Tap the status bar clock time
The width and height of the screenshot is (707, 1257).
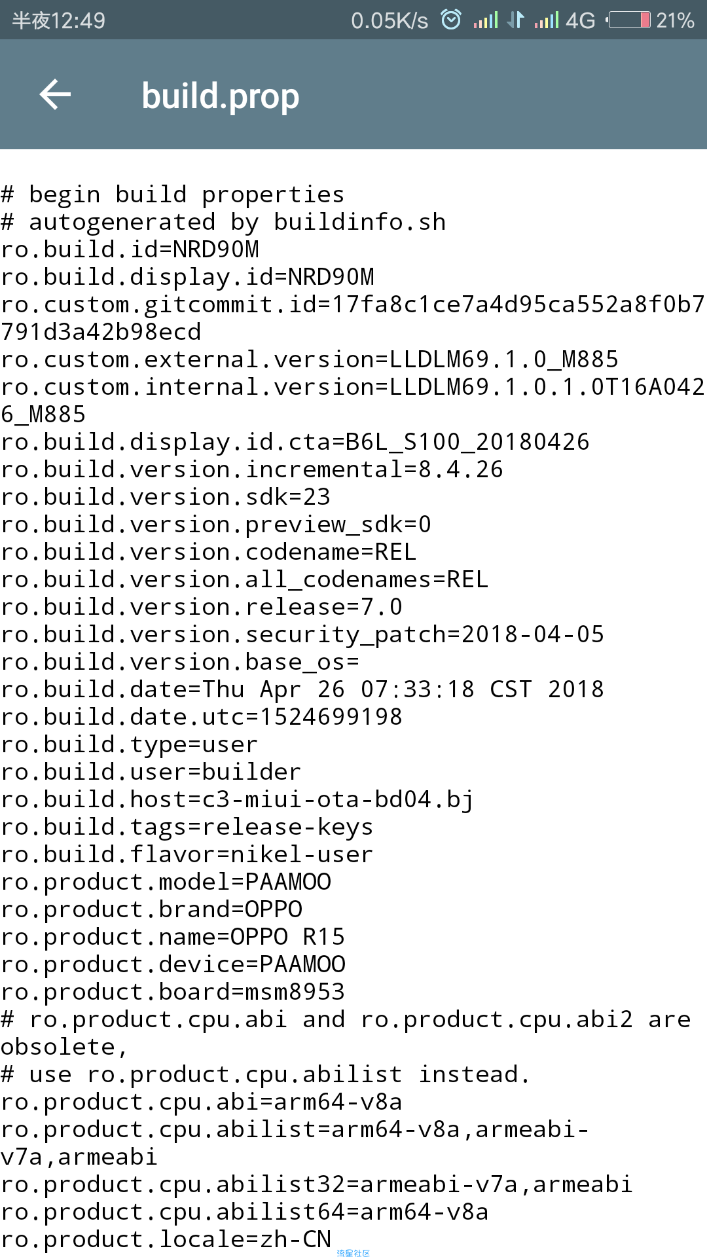(x=58, y=20)
